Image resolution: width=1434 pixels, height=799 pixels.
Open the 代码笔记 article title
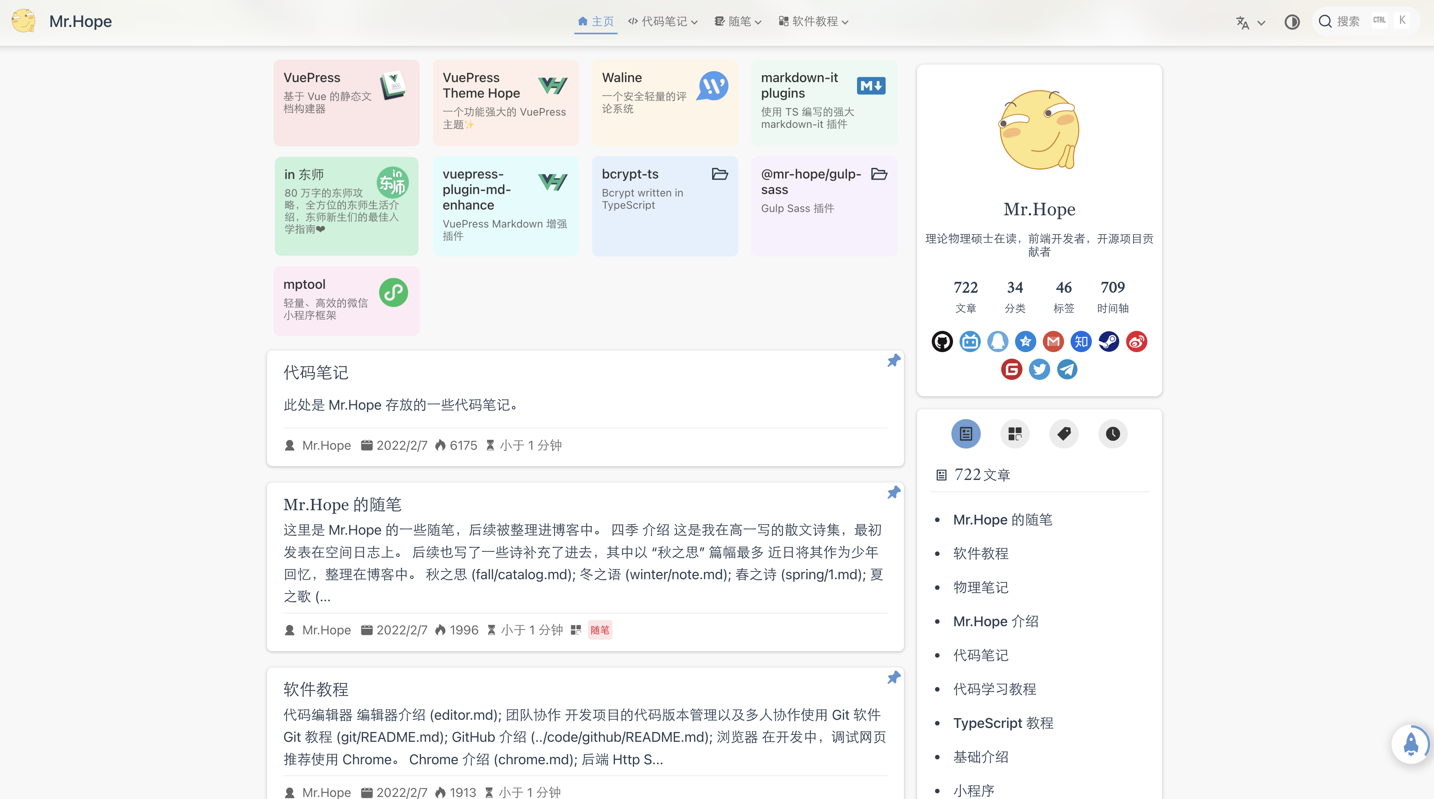(x=316, y=373)
